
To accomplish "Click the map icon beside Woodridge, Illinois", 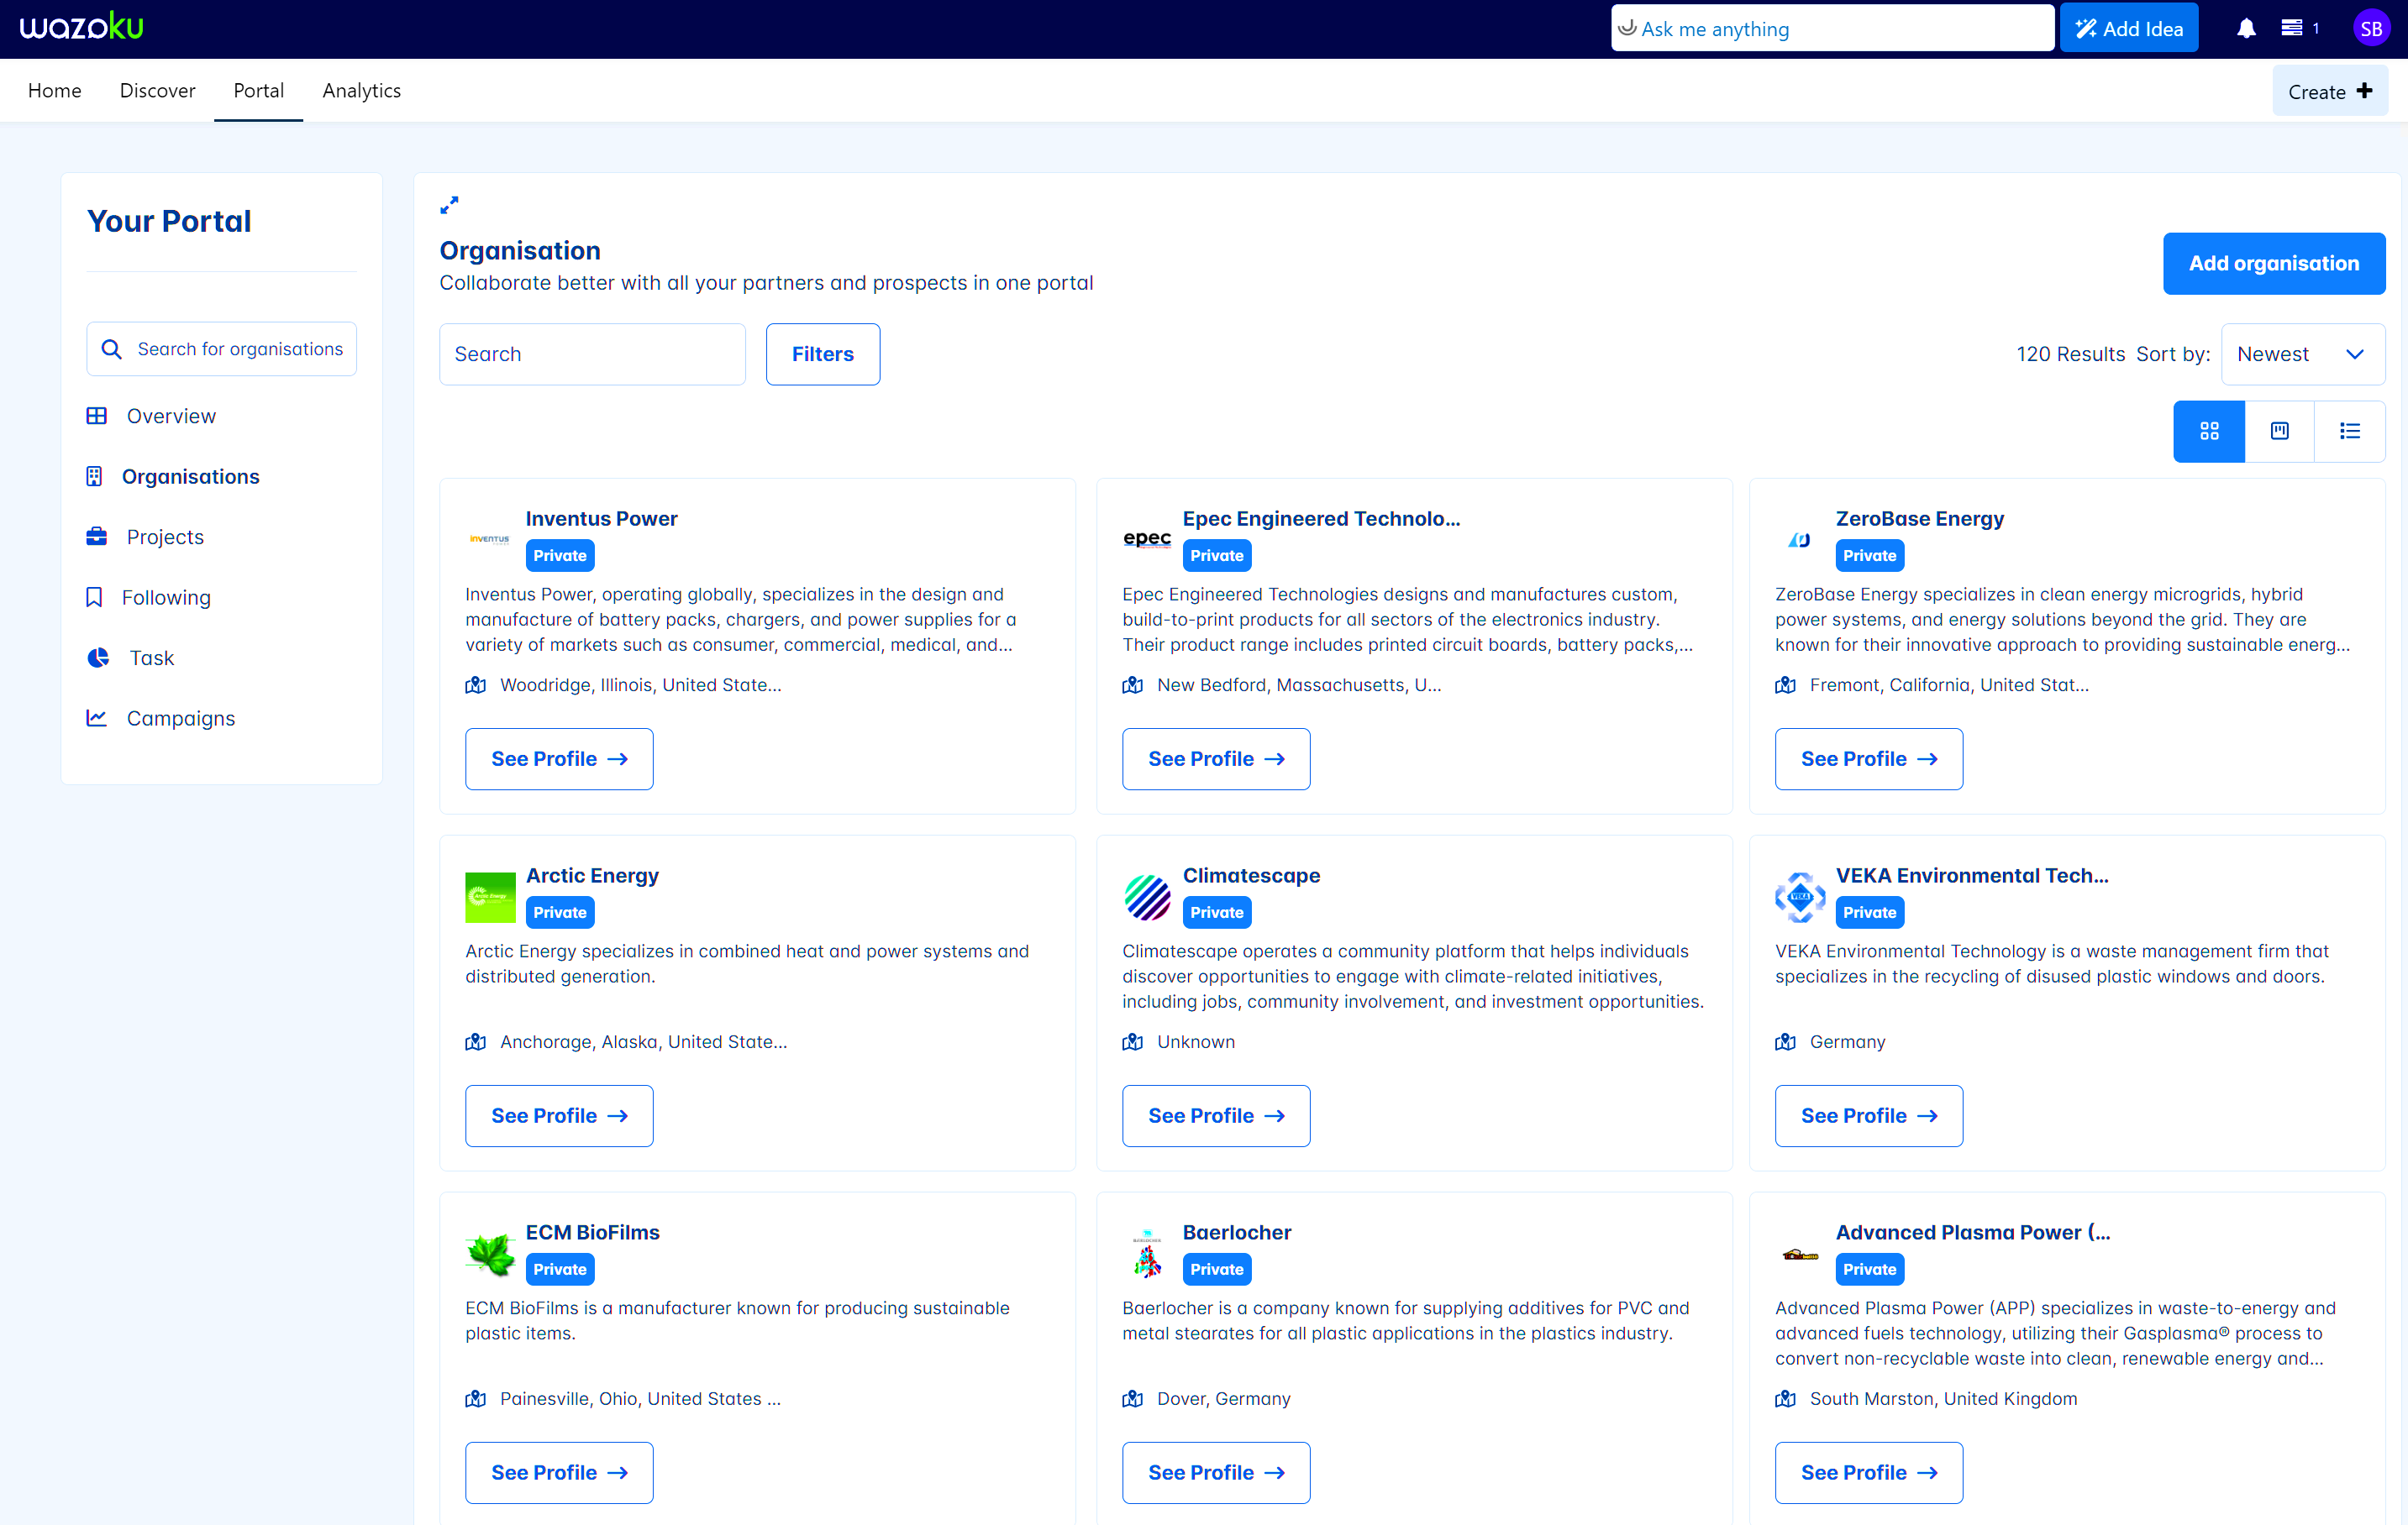I will click(476, 684).
